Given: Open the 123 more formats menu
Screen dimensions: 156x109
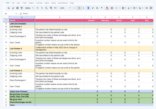Looking at the screenshot, I should [55, 8].
